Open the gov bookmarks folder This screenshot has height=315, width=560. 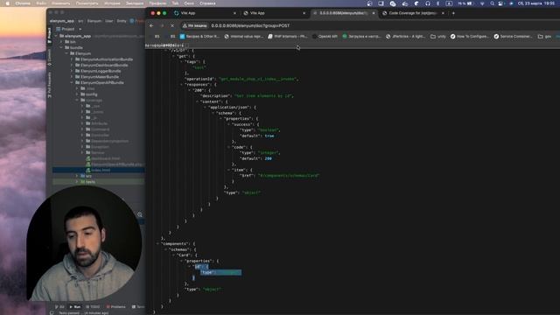click(x=544, y=37)
